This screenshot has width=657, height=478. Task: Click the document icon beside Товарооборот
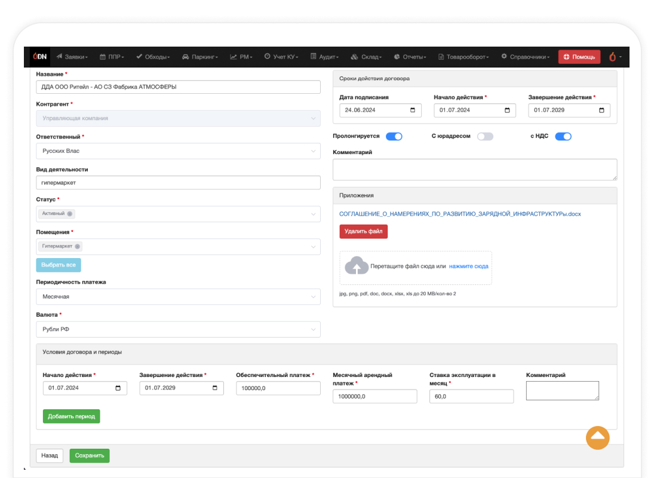441,57
